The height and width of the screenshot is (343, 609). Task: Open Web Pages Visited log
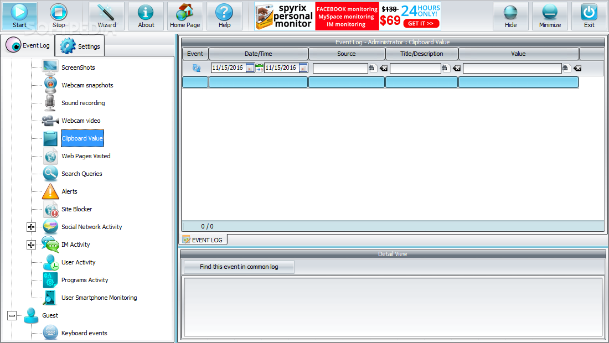86,156
